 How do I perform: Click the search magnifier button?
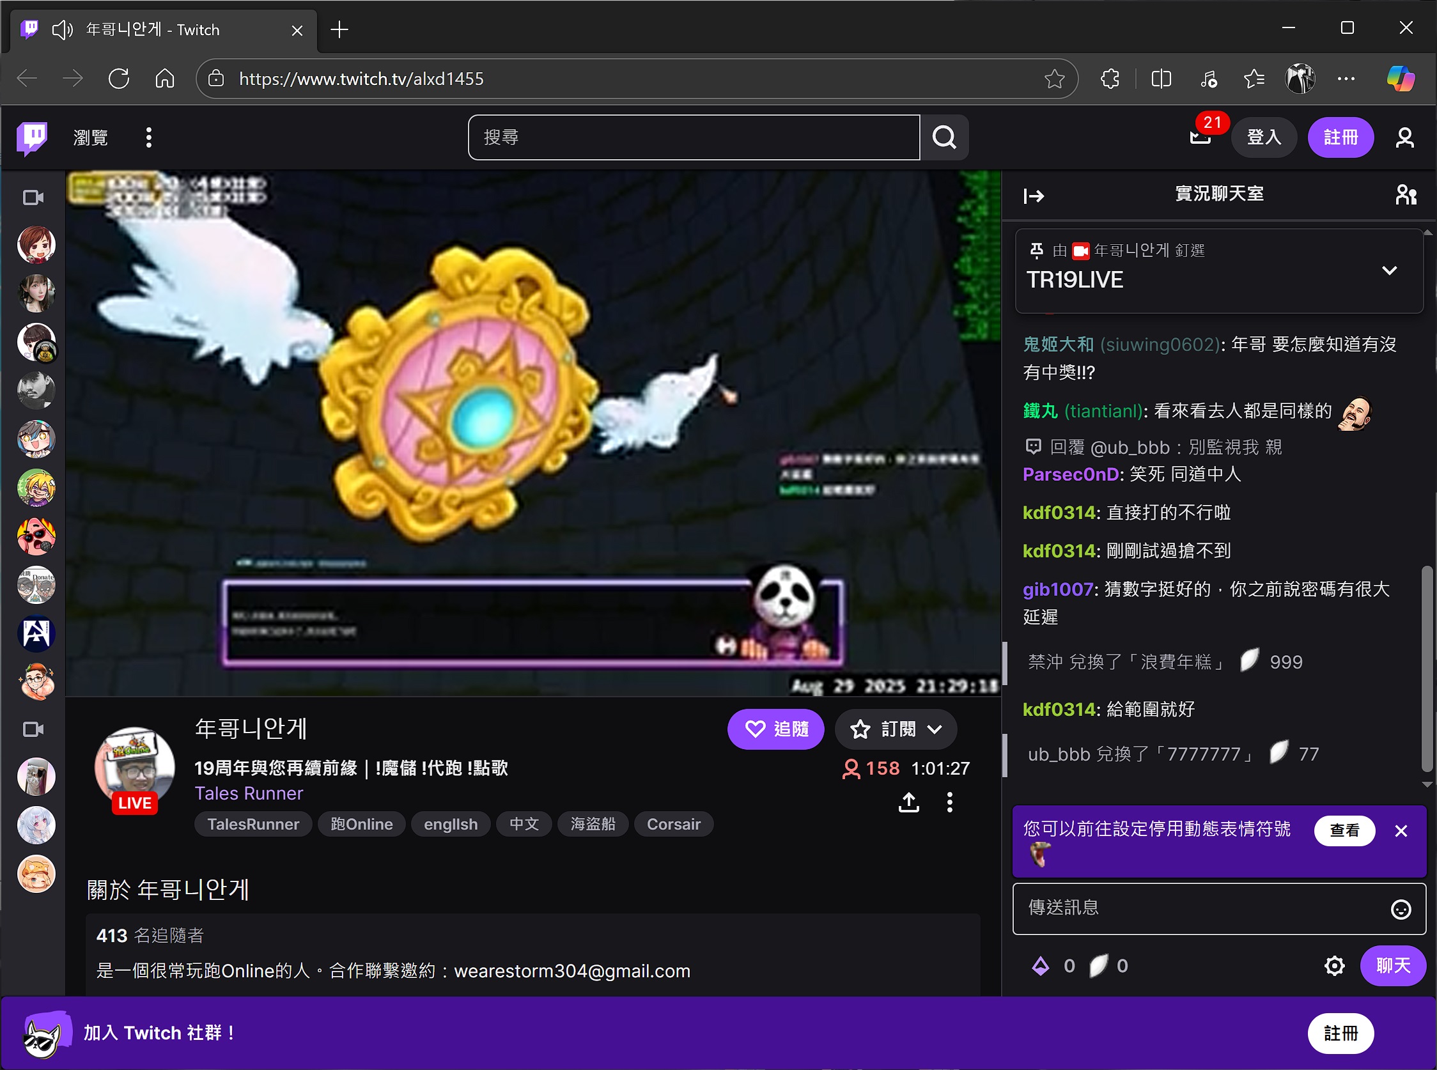(944, 137)
